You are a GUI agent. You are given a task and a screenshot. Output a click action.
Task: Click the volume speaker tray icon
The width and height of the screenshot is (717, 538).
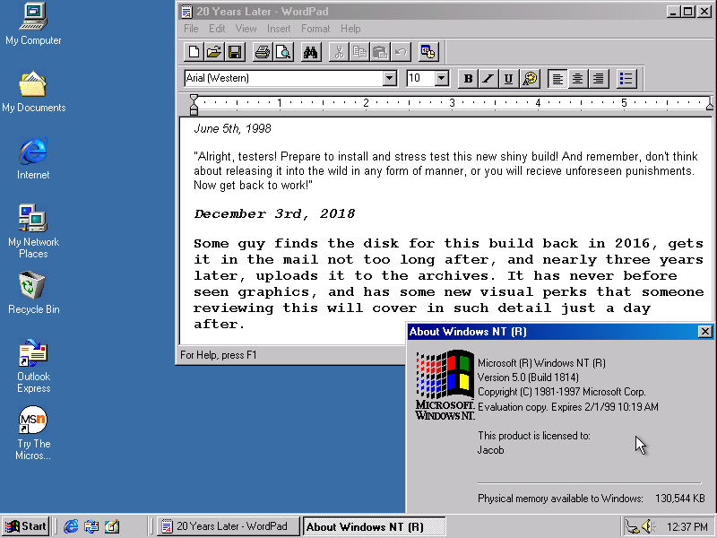coord(648,526)
